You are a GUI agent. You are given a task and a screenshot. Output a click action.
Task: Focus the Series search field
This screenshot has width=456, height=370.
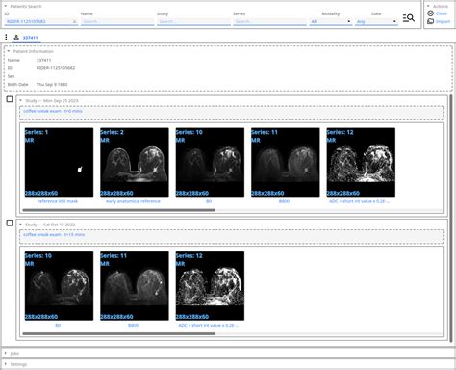tap(269, 21)
